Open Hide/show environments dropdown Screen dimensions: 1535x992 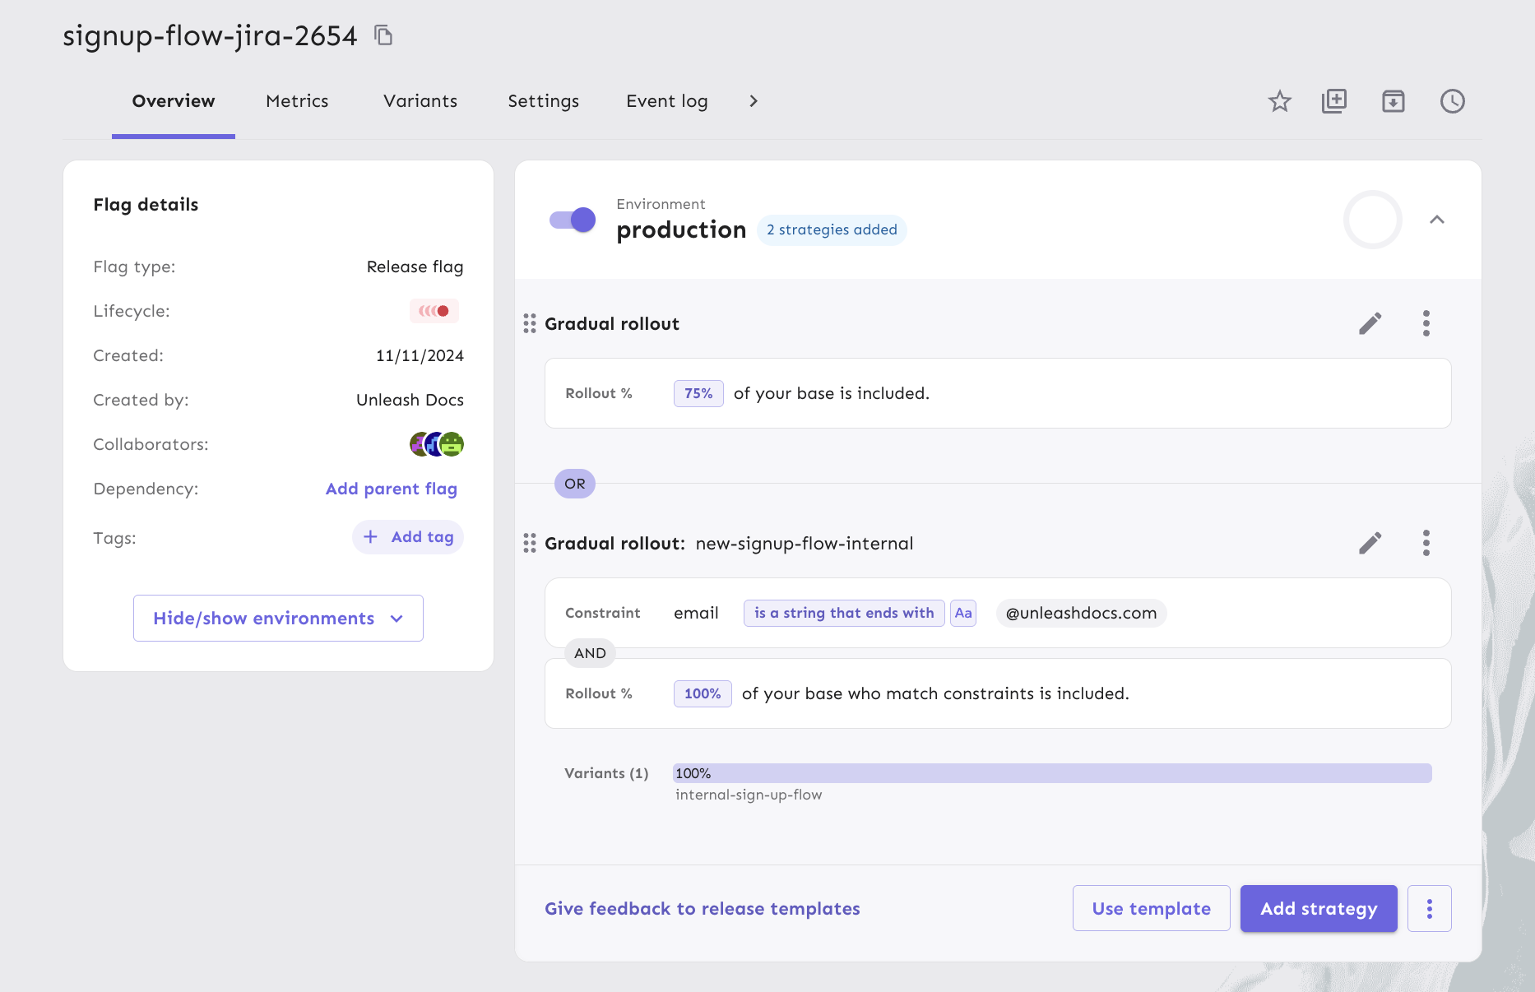point(278,619)
